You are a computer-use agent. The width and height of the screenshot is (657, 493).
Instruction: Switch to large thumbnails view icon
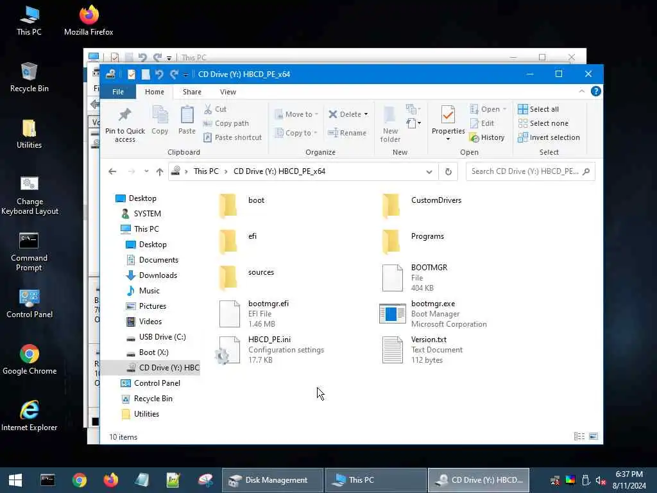click(x=593, y=437)
